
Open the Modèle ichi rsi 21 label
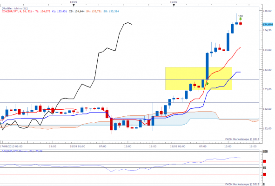(14, 8)
